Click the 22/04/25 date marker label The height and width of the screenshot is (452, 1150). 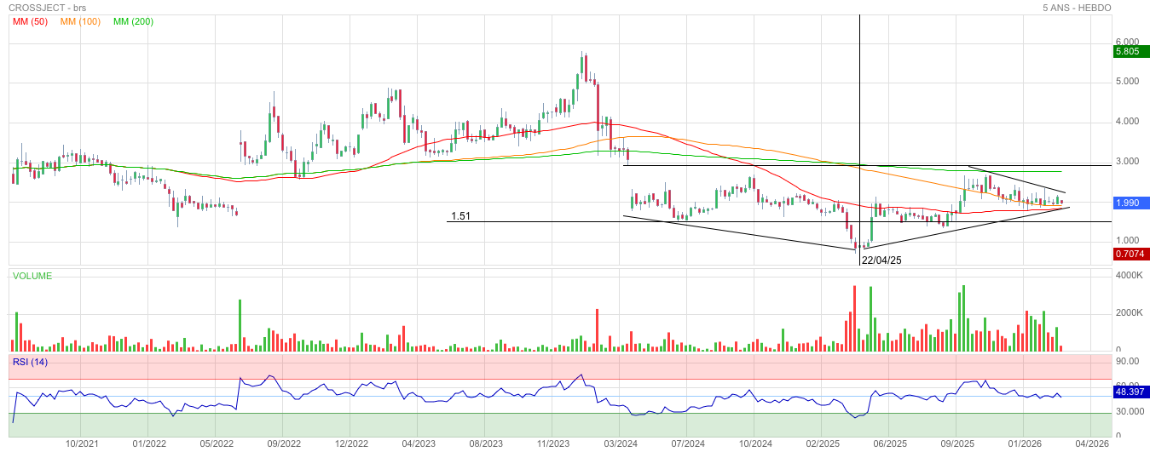tap(881, 260)
